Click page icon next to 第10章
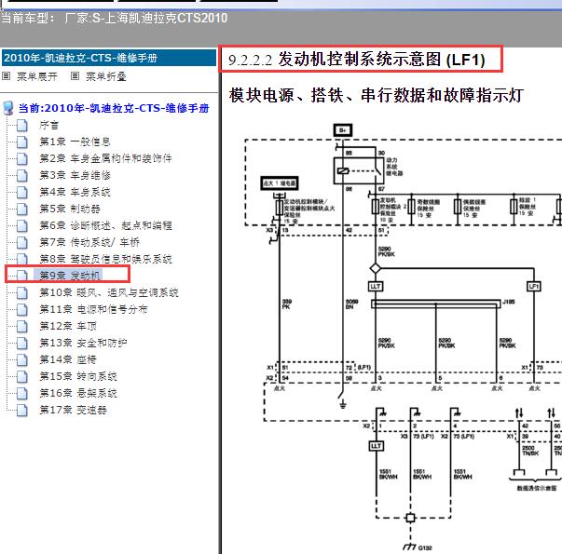The width and height of the screenshot is (562, 554). click(22, 293)
